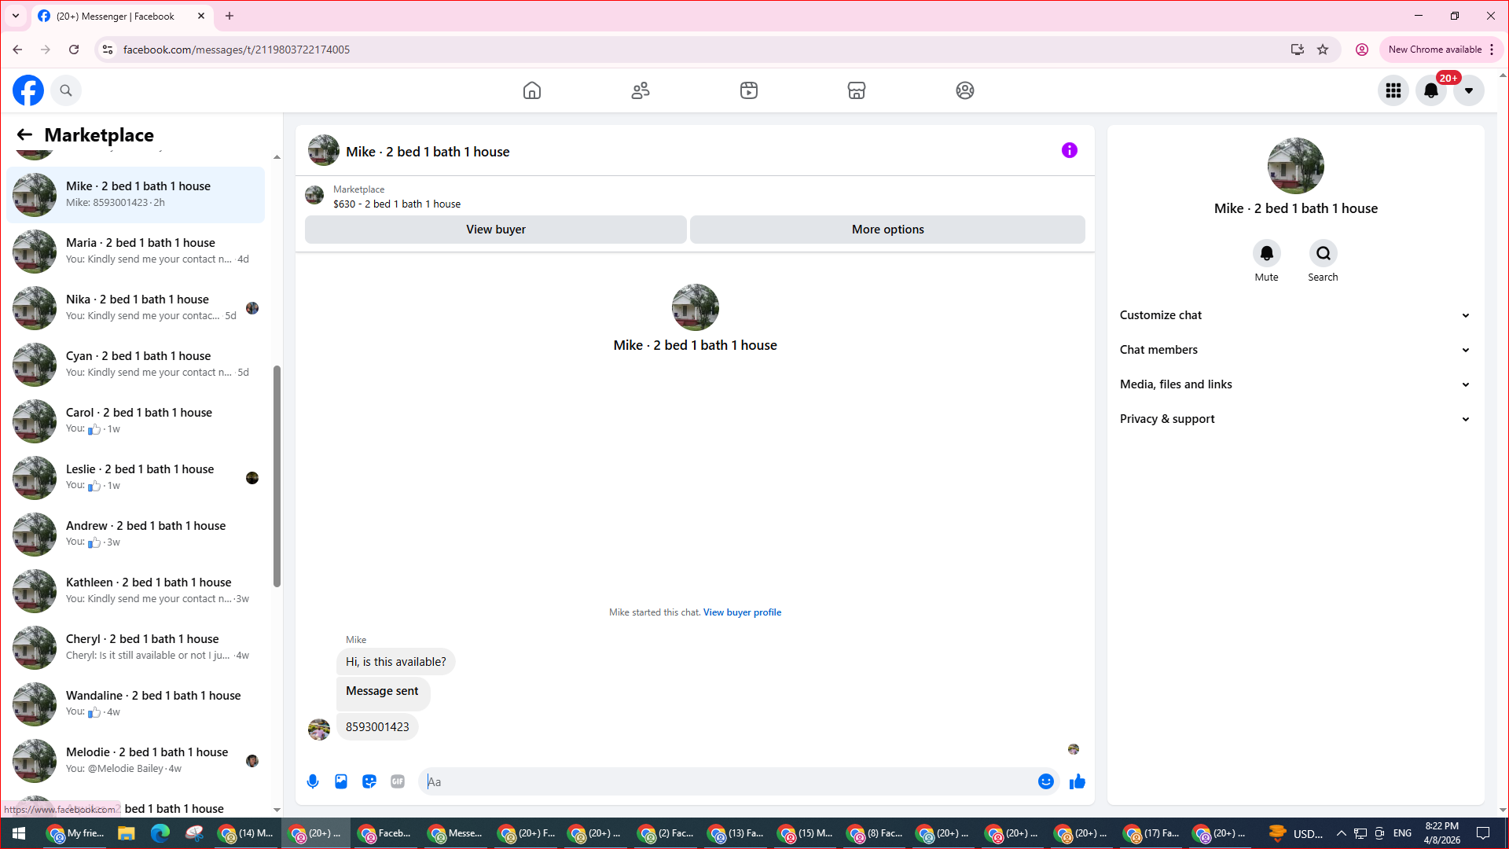Click the View buyer button

point(495,230)
